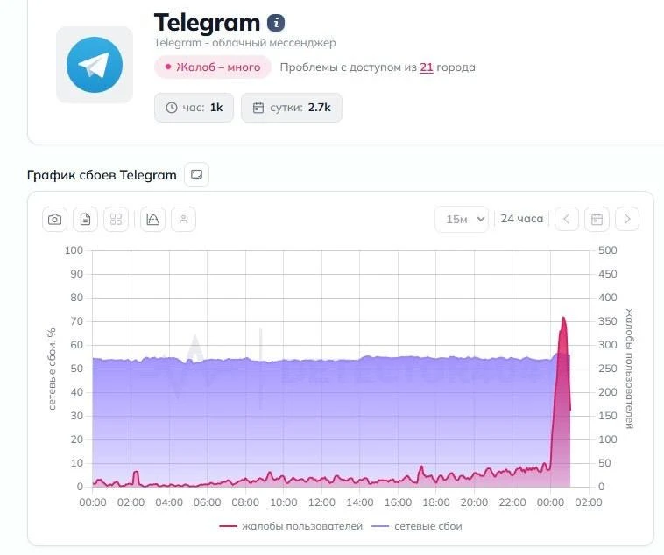
Task: Select the area chart icon in toolbar
Action: 152,219
